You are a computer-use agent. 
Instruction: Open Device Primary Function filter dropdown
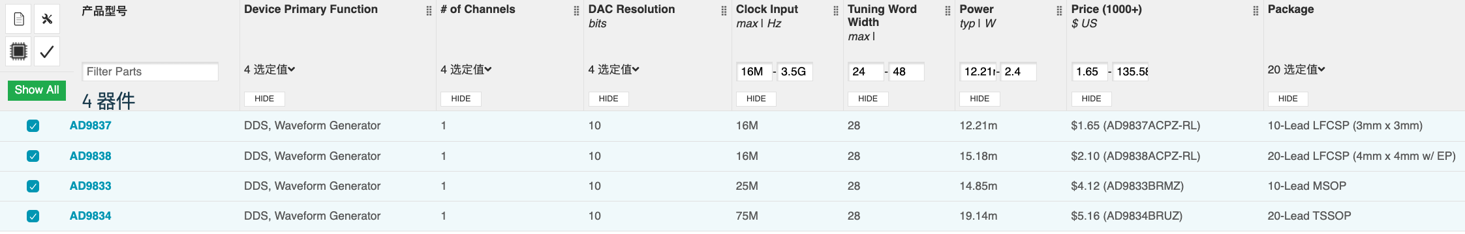270,70
